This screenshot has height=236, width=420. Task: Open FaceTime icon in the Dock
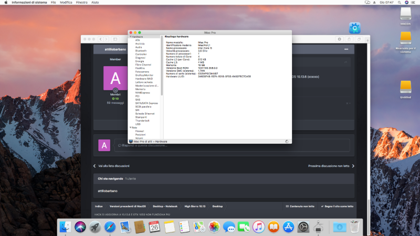tap(244, 227)
